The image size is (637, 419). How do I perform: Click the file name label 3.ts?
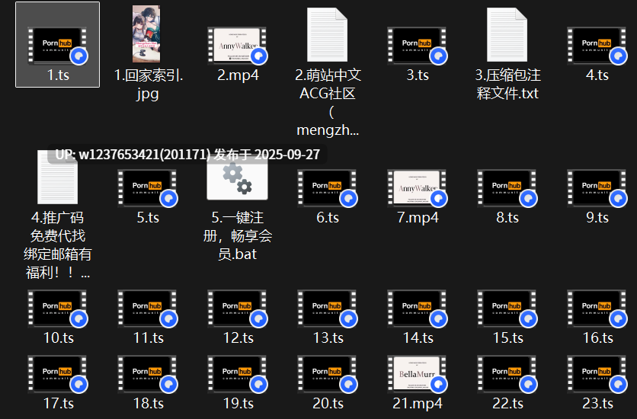click(418, 75)
